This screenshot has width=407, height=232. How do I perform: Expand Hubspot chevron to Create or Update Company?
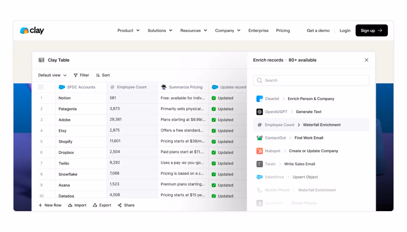tap(285, 151)
